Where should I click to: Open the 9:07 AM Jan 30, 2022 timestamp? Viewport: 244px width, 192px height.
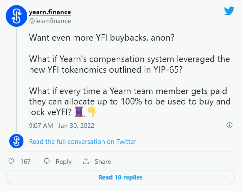click(x=62, y=126)
